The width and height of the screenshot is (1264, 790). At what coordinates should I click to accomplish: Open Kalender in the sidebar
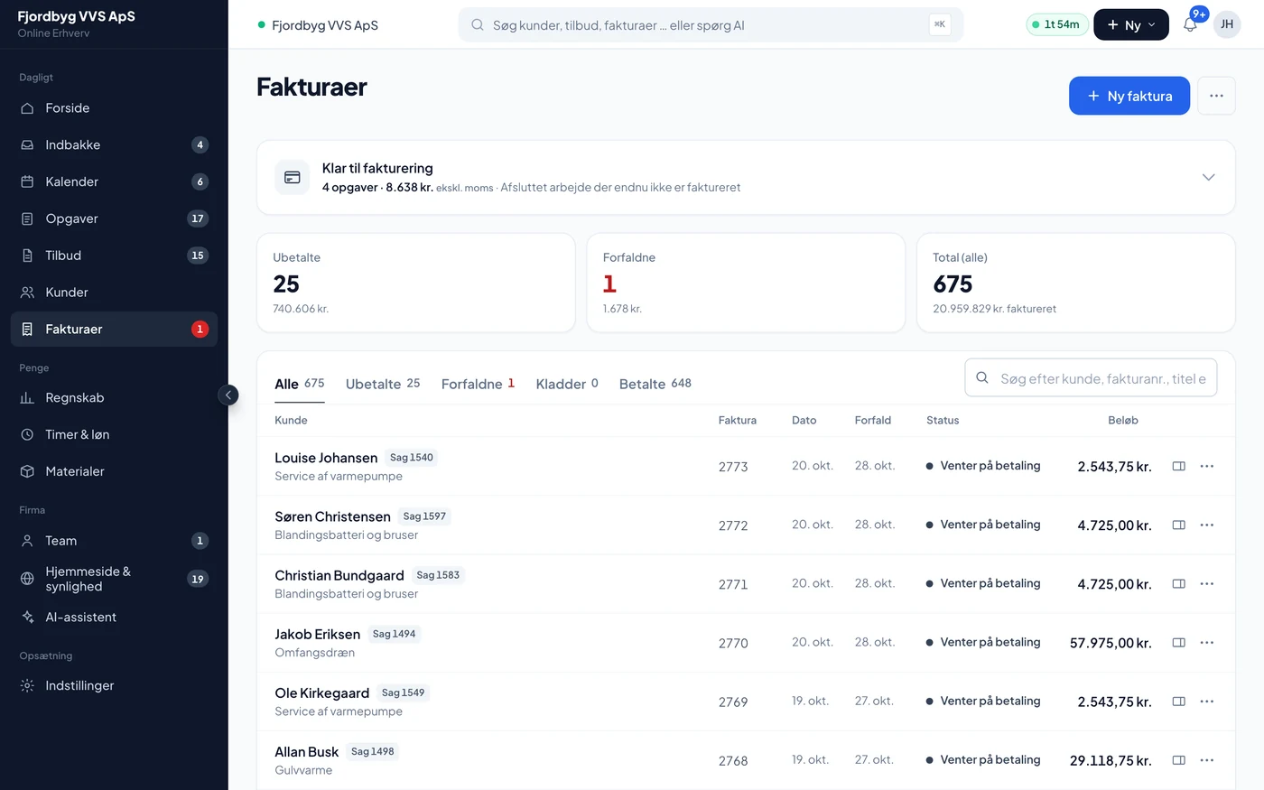click(114, 181)
